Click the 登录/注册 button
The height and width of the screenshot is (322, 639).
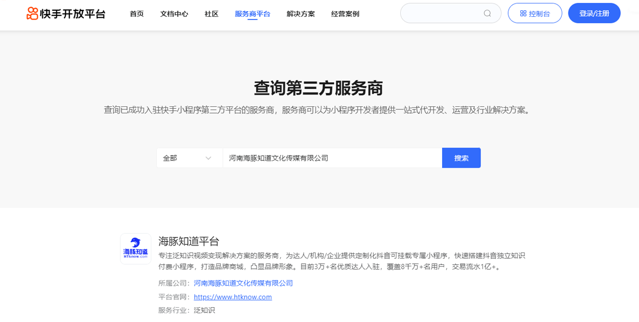click(x=594, y=13)
